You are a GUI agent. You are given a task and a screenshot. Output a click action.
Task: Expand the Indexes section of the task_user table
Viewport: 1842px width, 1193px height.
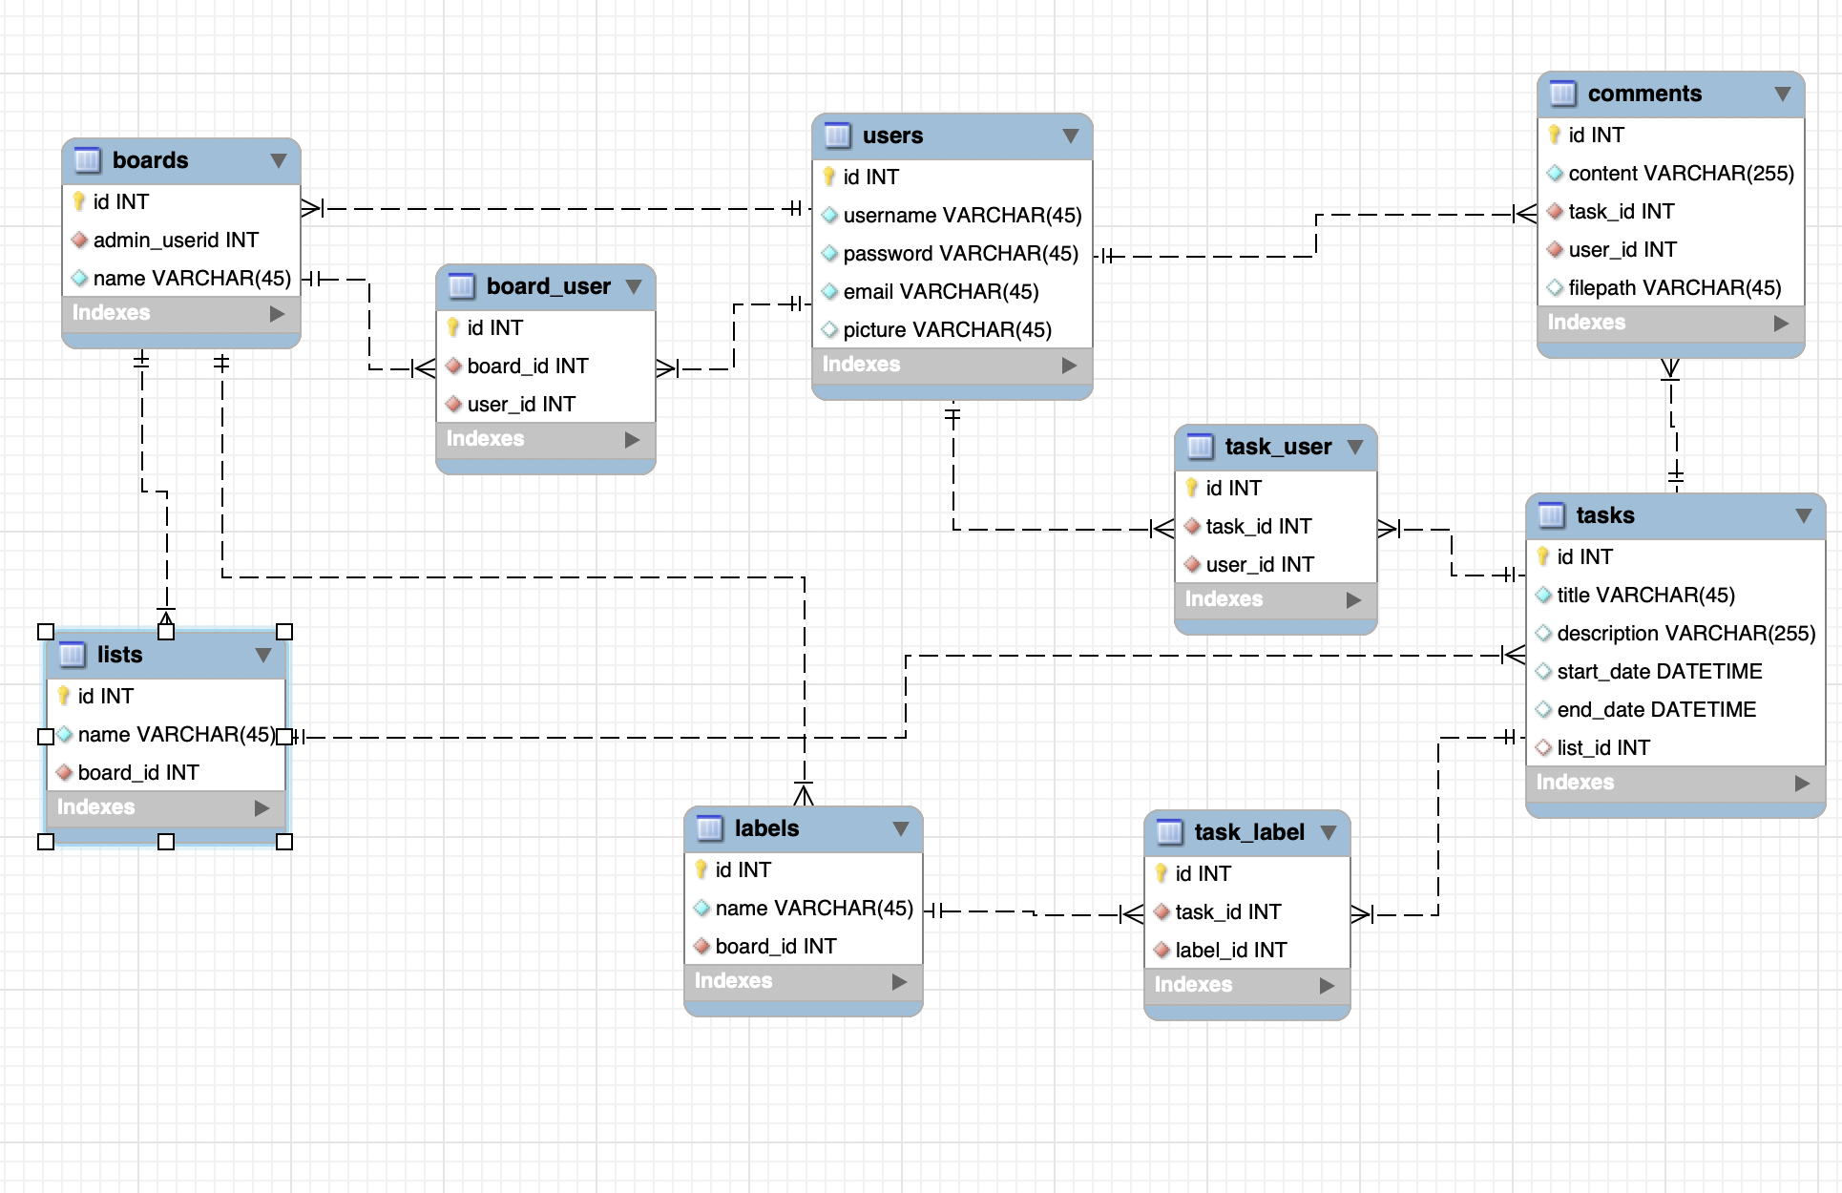pyautogui.click(x=1353, y=599)
